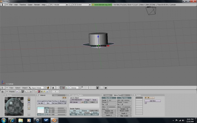Screen dimensions: 197x123
Task: Switch to Object context icon
Action: pyautogui.click(x=25, y=92)
